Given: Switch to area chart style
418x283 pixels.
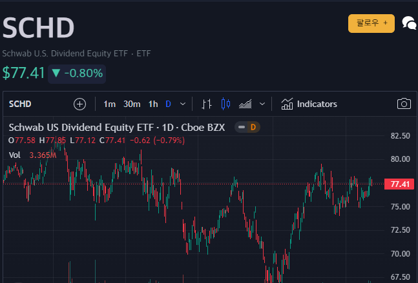Looking at the screenshot, I should pos(246,104).
